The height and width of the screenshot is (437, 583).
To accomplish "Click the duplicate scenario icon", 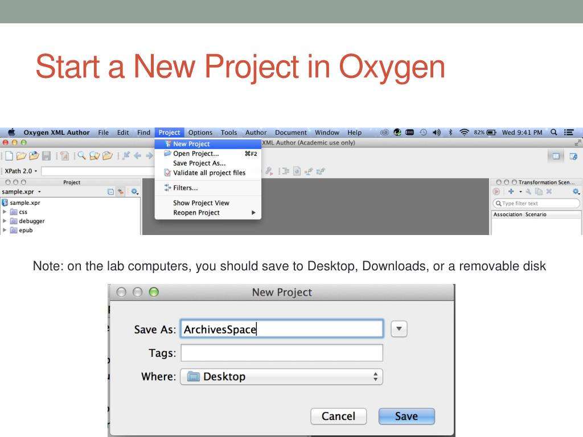I will 539,192.
